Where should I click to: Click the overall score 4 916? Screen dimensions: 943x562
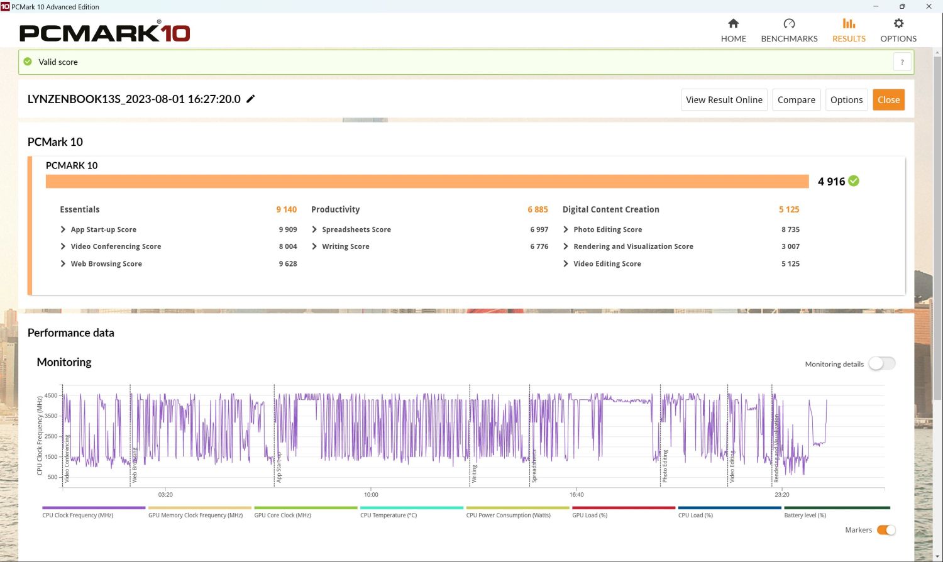point(831,182)
